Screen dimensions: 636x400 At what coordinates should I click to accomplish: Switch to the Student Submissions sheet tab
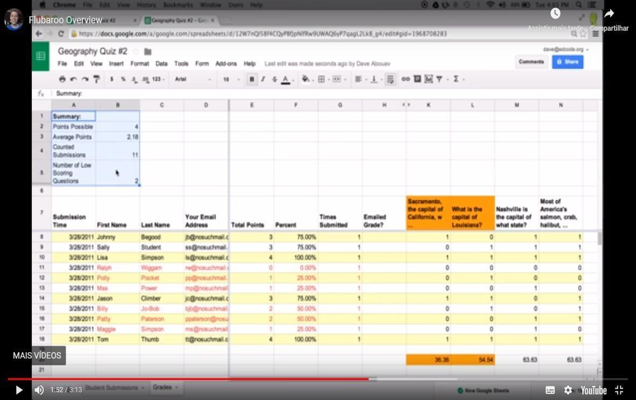111,388
